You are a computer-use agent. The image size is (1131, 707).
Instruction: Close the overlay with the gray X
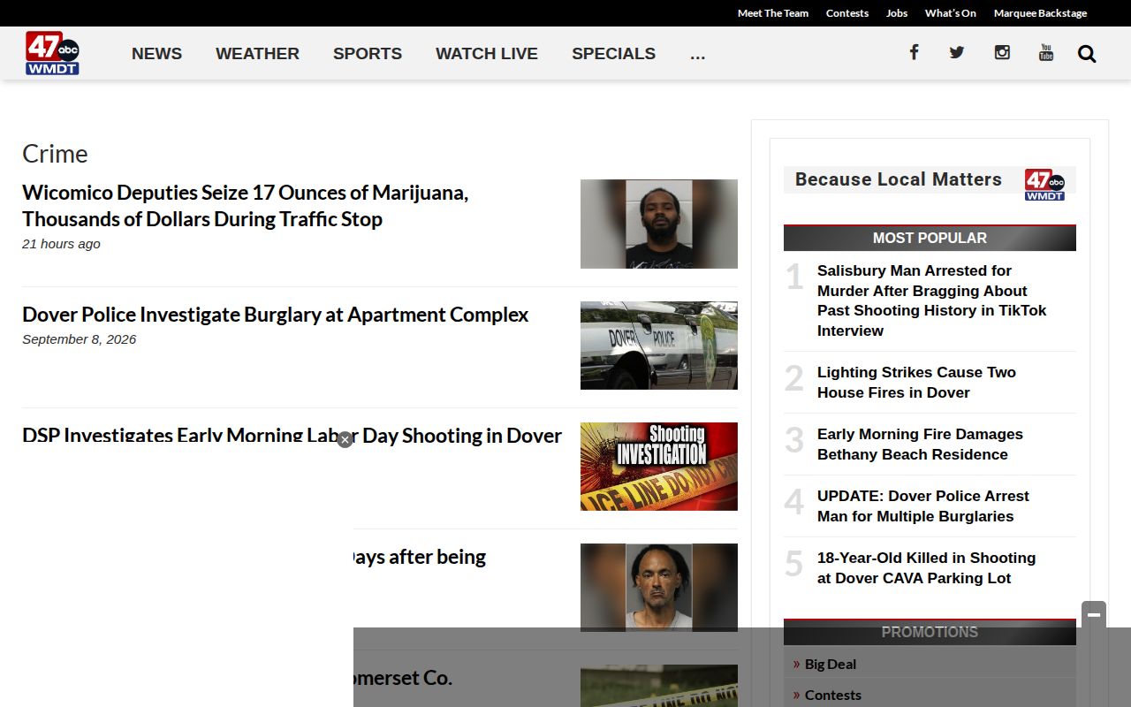pos(345,439)
